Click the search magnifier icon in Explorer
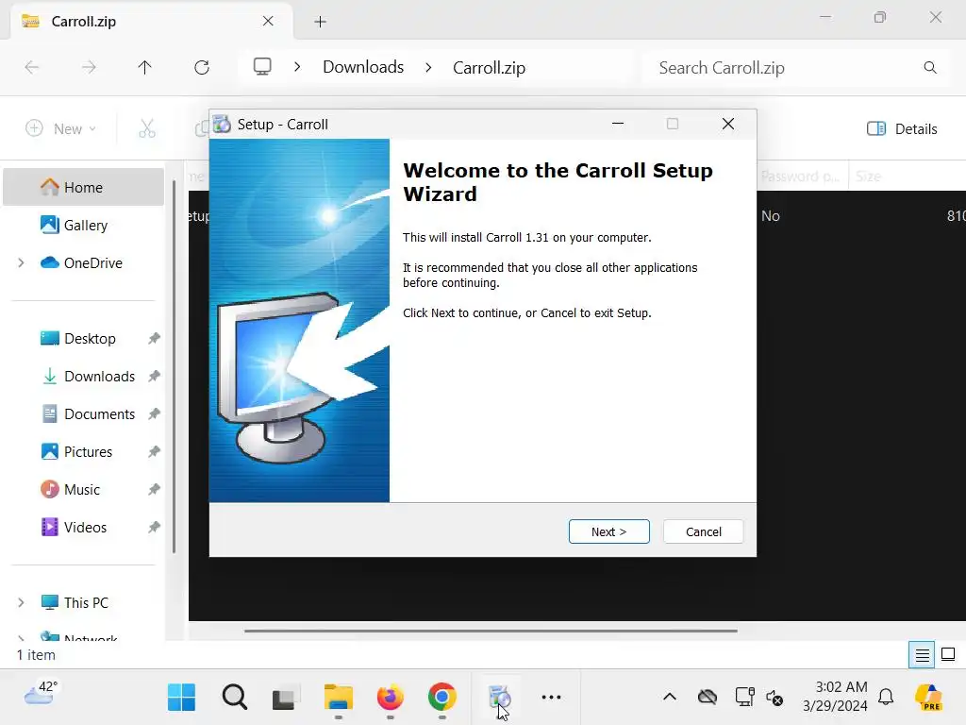Screen dimensions: 966x725 tap(930, 67)
